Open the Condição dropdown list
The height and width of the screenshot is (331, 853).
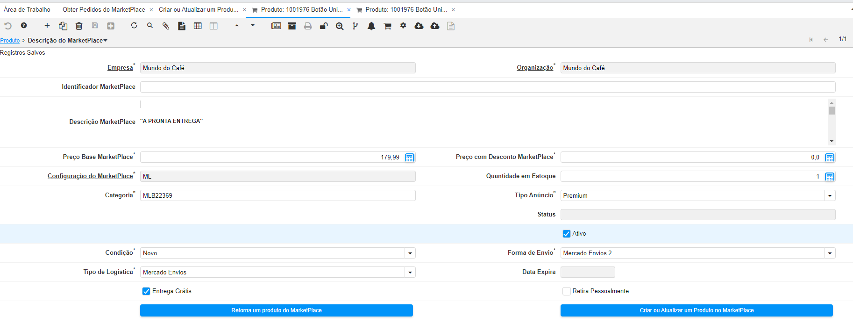click(410, 253)
